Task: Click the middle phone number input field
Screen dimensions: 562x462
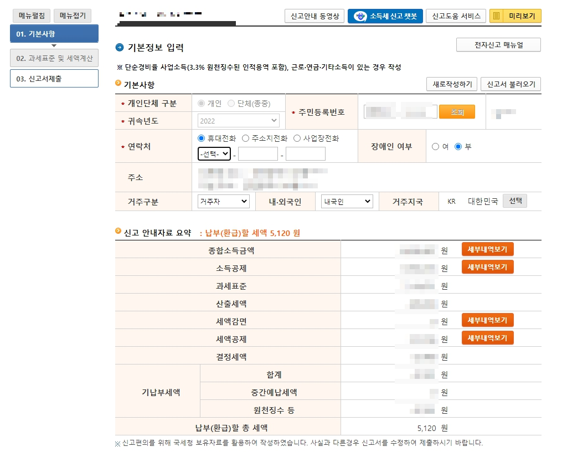Action: tap(257, 153)
